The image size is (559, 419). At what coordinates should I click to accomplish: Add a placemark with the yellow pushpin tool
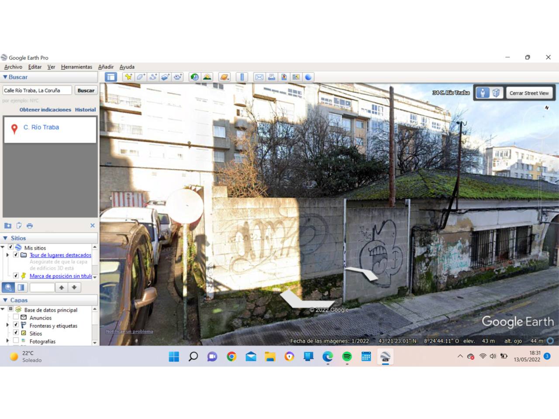pyautogui.click(x=128, y=77)
